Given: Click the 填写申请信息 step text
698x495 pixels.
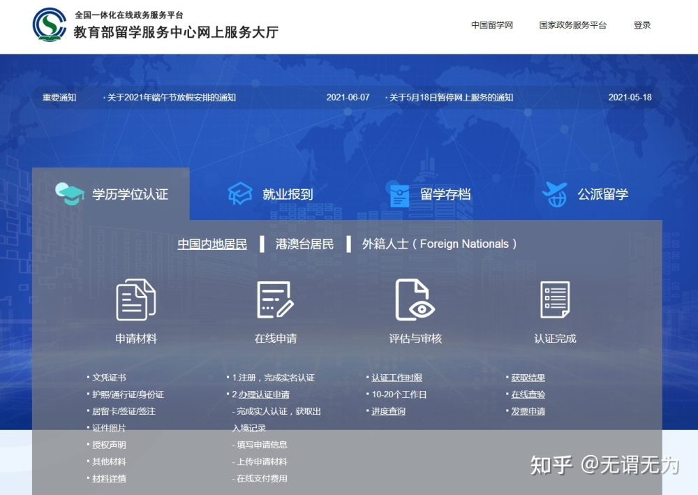Looking at the screenshot, I should (x=262, y=445).
